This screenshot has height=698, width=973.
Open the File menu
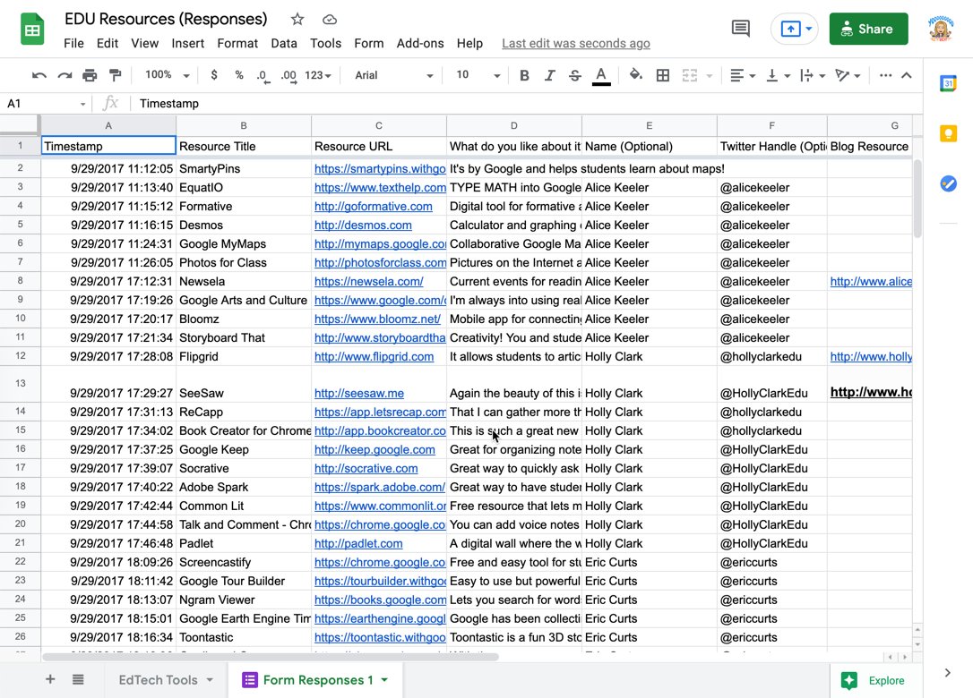click(x=73, y=43)
